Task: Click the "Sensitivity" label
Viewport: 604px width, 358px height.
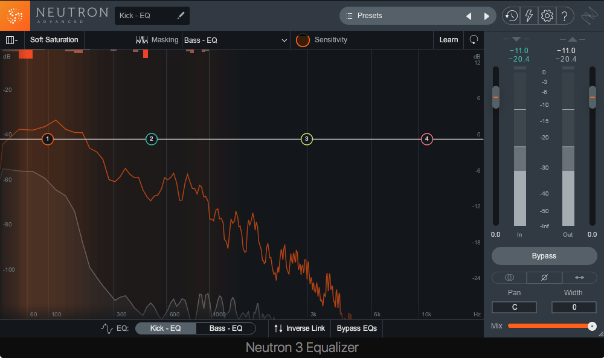Action: 331,40
